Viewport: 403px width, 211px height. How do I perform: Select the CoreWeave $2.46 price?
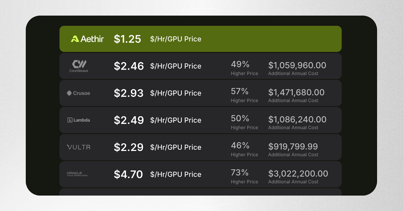[129, 66]
